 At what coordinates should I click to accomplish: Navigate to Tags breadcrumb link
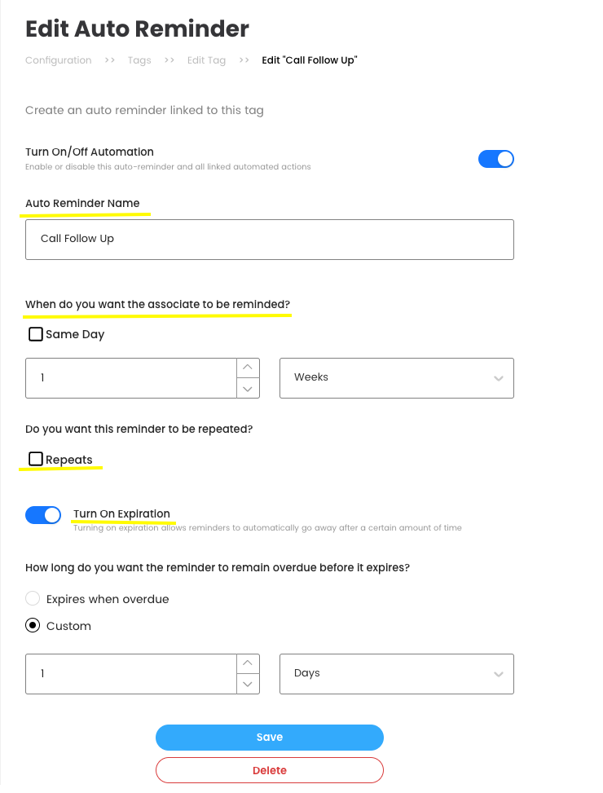pyautogui.click(x=139, y=60)
